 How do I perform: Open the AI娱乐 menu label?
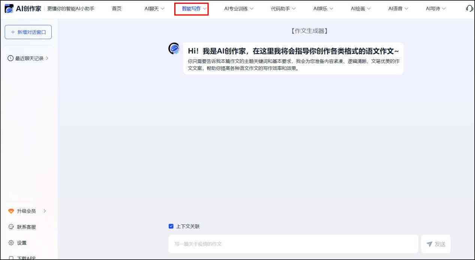point(321,9)
